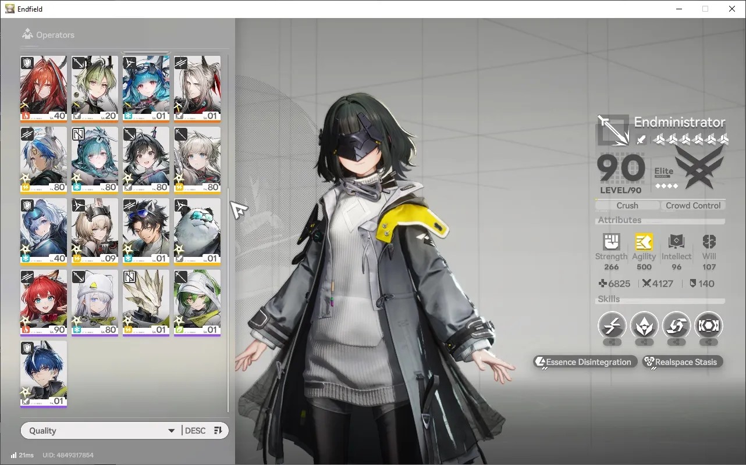
Task: Click the HP cross icon beside 6825
Action: 603,284
